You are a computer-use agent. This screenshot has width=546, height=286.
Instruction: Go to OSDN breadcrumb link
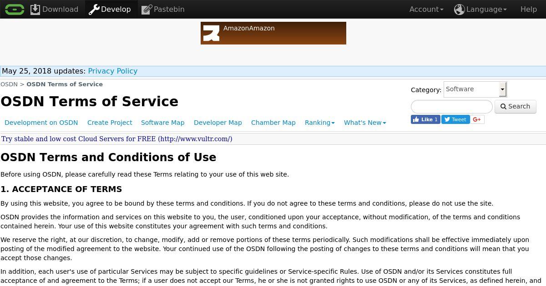9,84
